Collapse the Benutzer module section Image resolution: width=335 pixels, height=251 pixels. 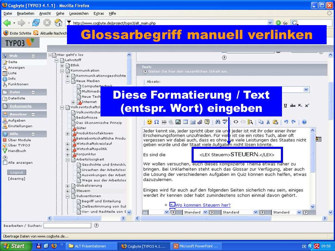(x=33, y=114)
